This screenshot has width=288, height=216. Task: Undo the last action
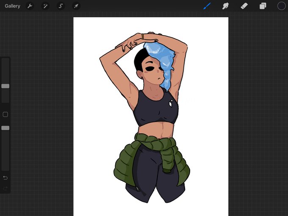(x=6, y=177)
